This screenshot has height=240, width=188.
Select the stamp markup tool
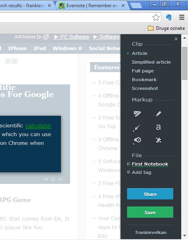pos(137,140)
